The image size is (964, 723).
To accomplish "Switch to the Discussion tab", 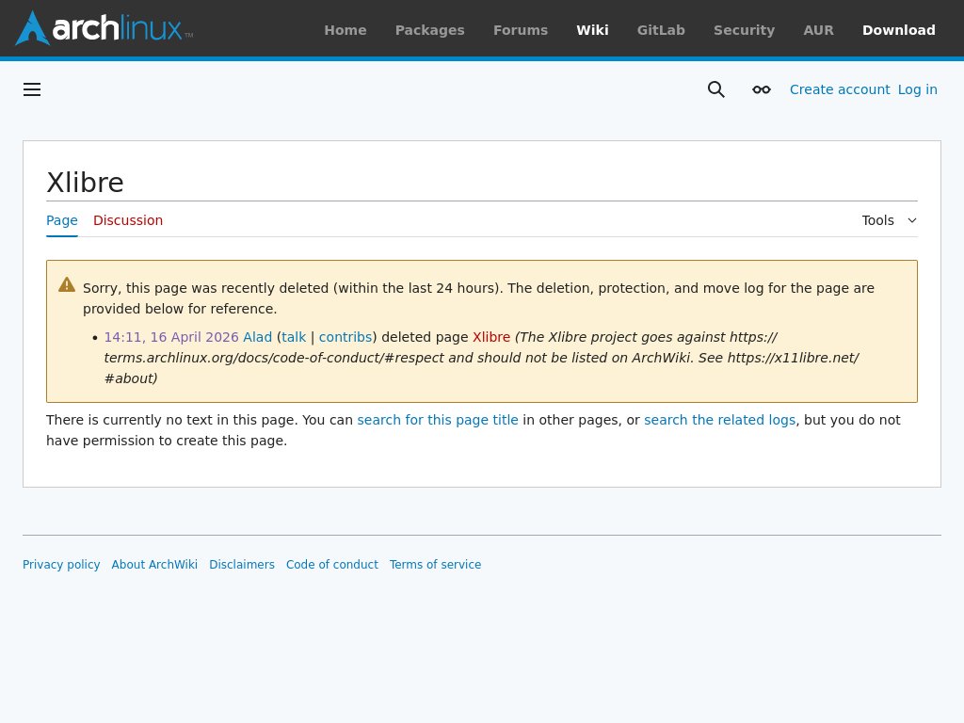I will coord(128,220).
